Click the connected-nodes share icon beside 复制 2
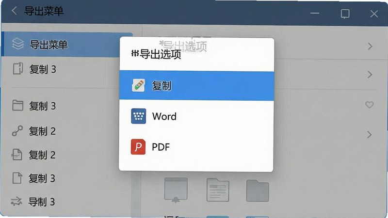388x218 pixels. pos(17,131)
